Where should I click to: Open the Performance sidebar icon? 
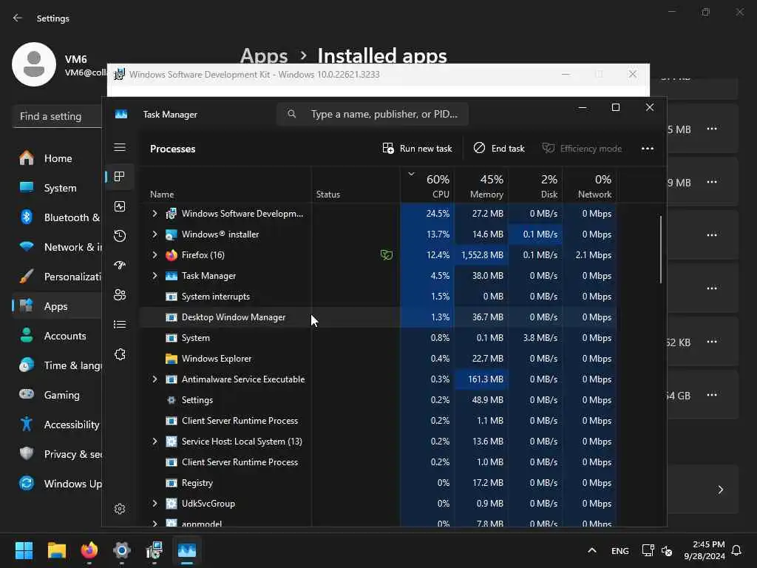[120, 206]
